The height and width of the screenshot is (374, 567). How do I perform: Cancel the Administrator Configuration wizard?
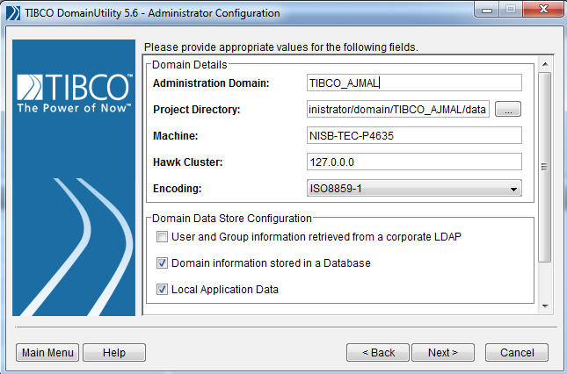coord(517,352)
